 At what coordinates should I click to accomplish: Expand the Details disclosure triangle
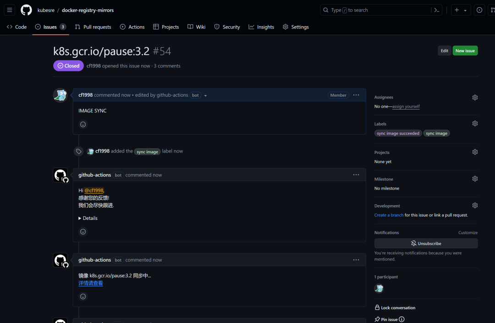pos(88,218)
